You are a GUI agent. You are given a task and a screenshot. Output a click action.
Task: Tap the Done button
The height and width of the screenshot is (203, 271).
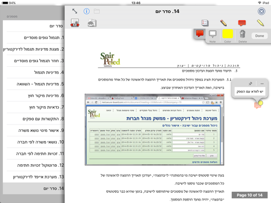pos(259,36)
